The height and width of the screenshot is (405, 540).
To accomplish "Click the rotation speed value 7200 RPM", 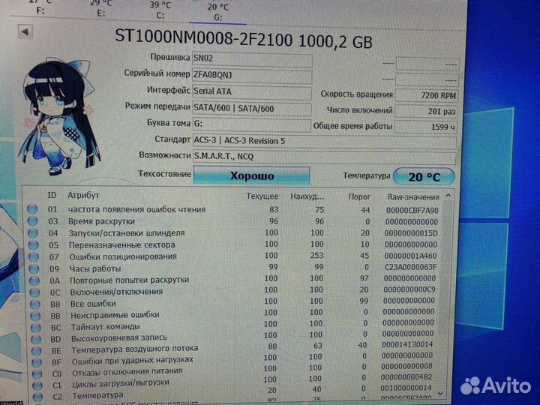I will point(426,95).
